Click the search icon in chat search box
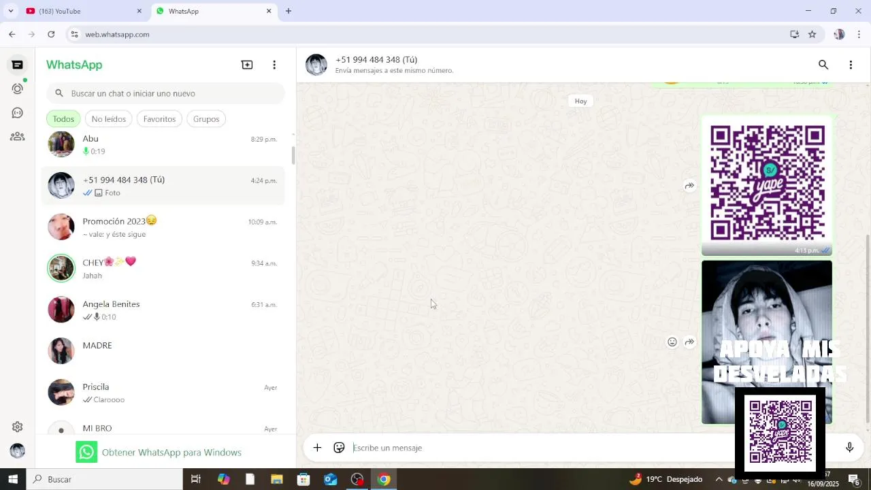This screenshot has height=490, width=871. pyautogui.click(x=59, y=93)
